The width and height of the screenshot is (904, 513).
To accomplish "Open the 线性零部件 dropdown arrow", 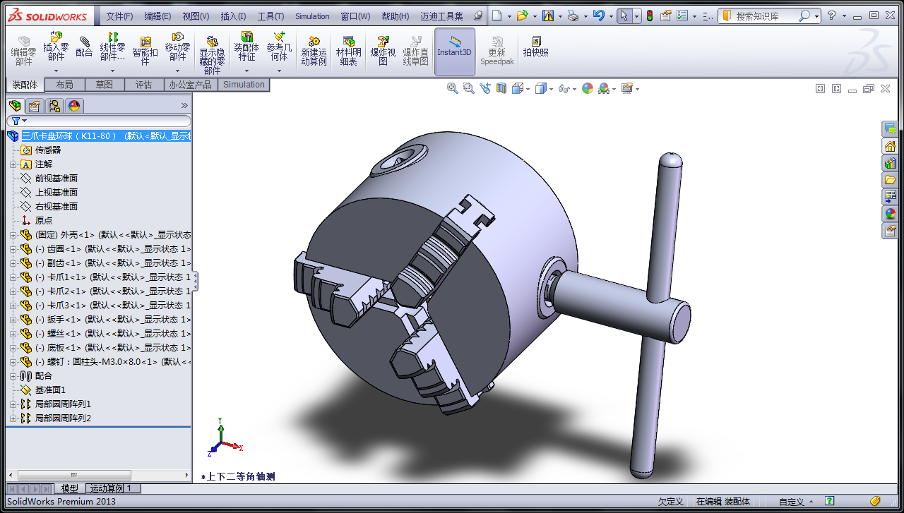I will (x=112, y=71).
